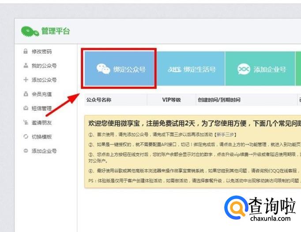Click the refresh icon for 切换模板

click(x=26, y=136)
